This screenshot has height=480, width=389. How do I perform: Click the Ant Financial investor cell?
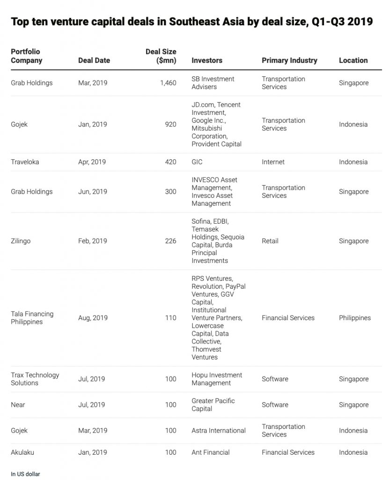pyautogui.click(x=210, y=452)
